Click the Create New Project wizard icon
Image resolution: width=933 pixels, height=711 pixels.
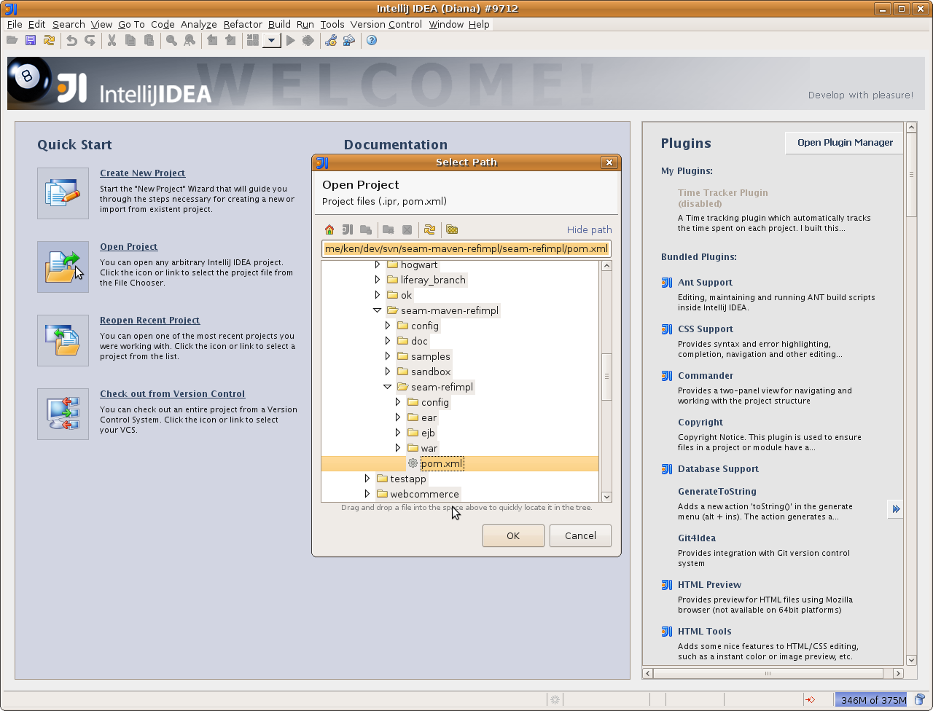(x=63, y=193)
